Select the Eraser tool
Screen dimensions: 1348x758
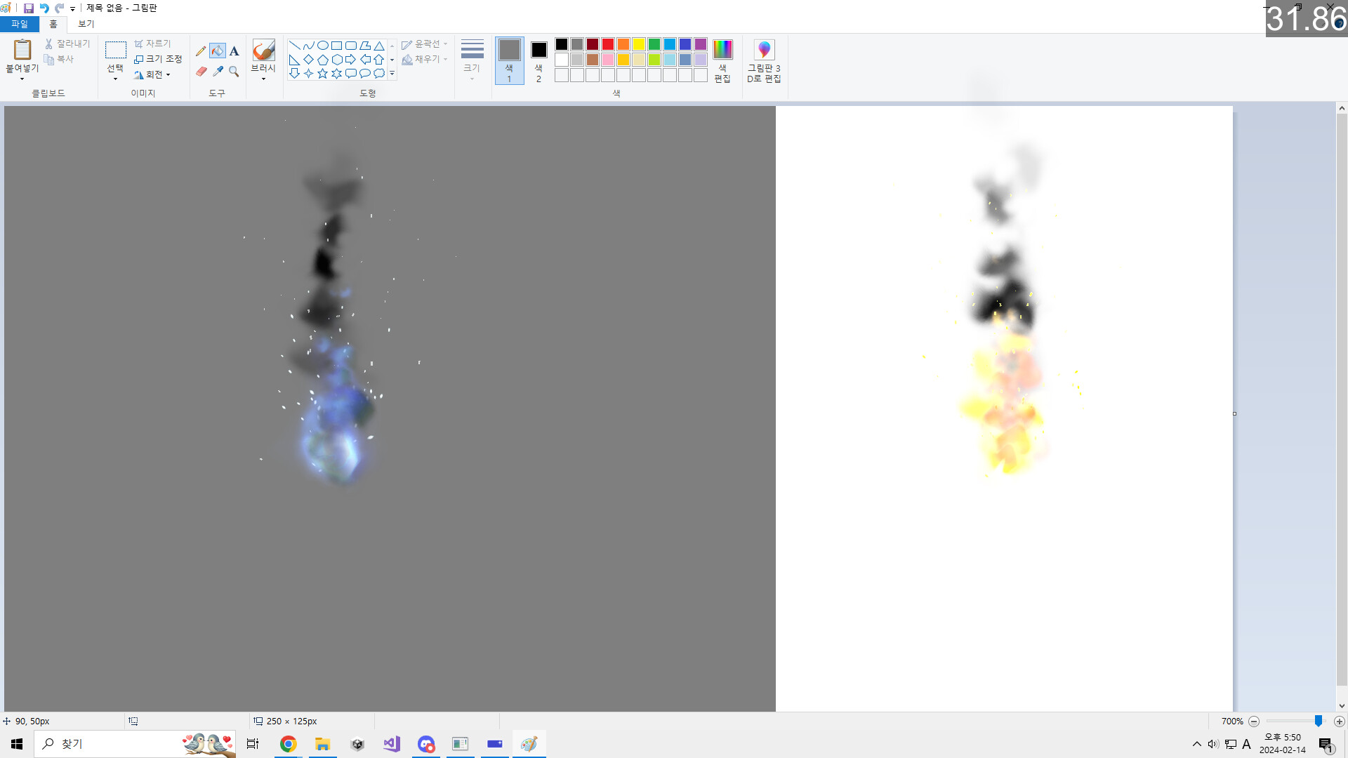pos(201,71)
